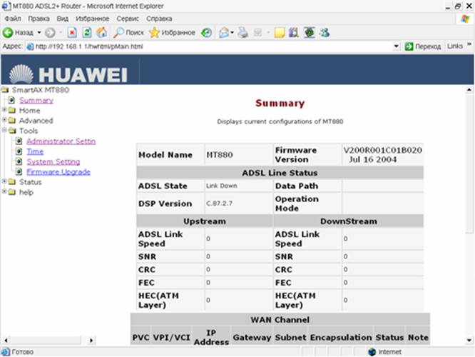Open the Поиск search pane
Screen dimensions: 475x357
point(128,32)
